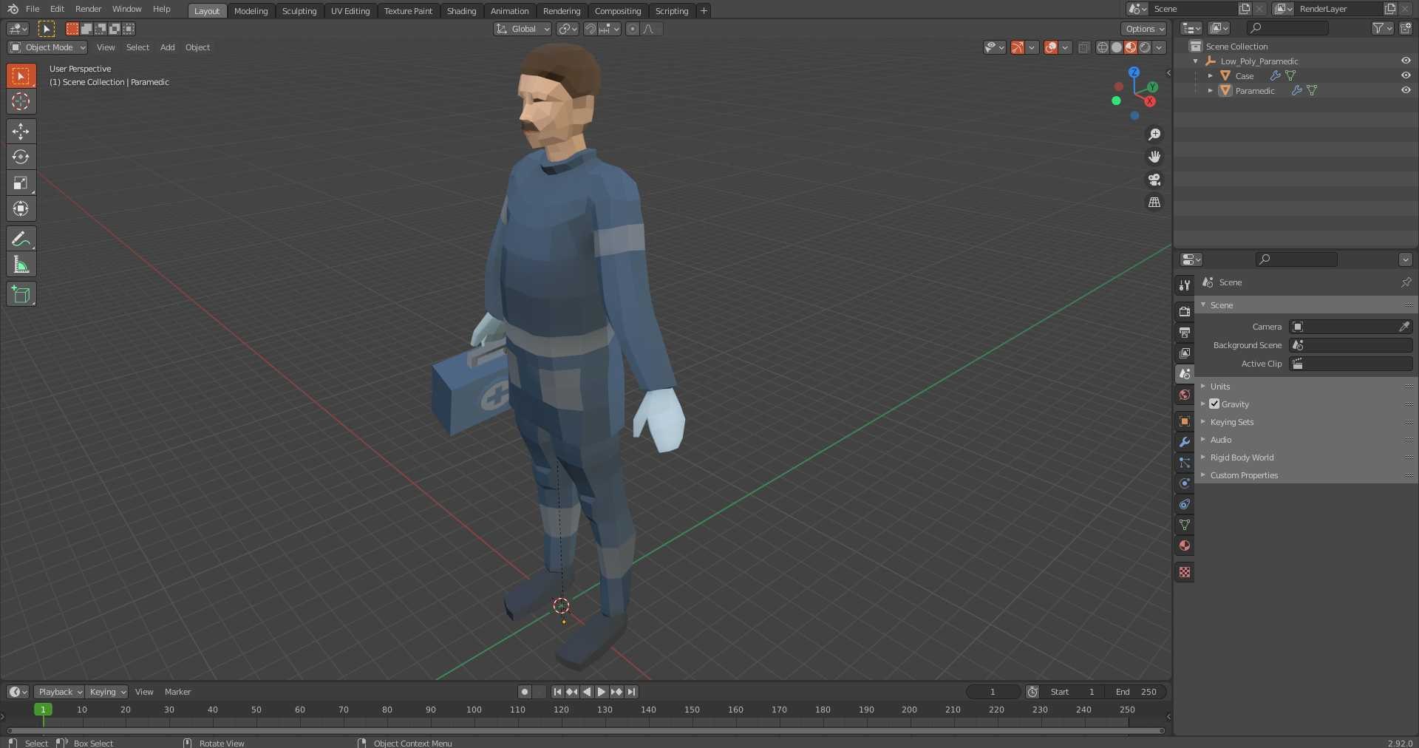Choose the Measure tool

tap(21, 265)
